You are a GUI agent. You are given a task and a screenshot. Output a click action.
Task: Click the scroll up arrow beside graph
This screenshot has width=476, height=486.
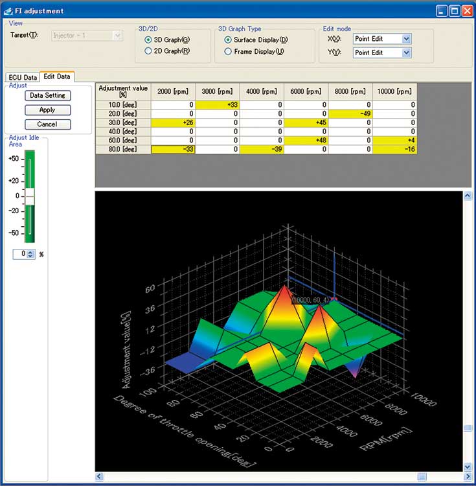click(x=466, y=196)
